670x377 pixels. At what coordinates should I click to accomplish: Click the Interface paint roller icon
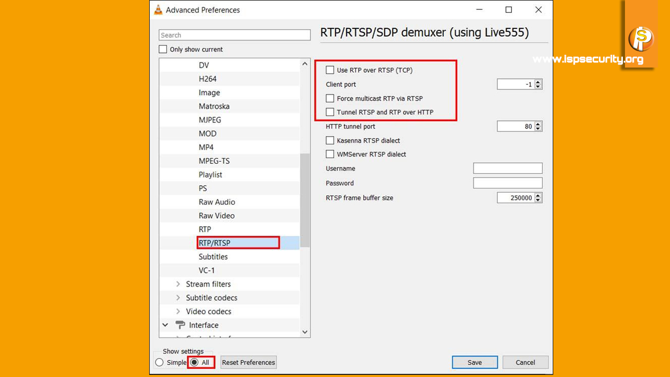click(x=180, y=325)
